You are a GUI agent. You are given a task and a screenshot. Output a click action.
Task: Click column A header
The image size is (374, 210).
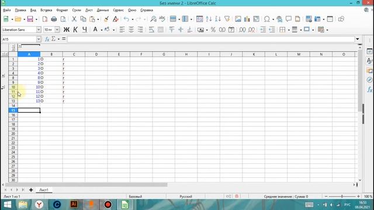29,54
